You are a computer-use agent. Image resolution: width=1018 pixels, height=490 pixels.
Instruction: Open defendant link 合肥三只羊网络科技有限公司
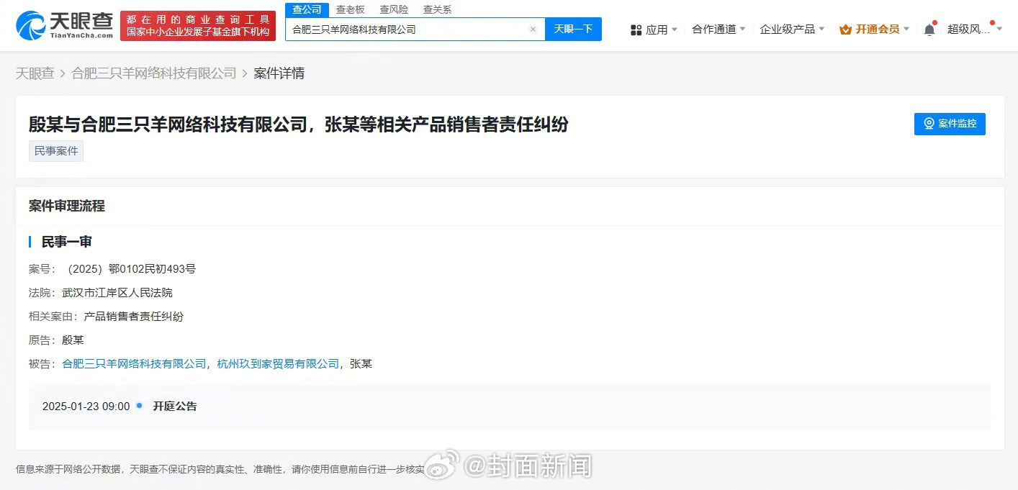pos(135,364)
